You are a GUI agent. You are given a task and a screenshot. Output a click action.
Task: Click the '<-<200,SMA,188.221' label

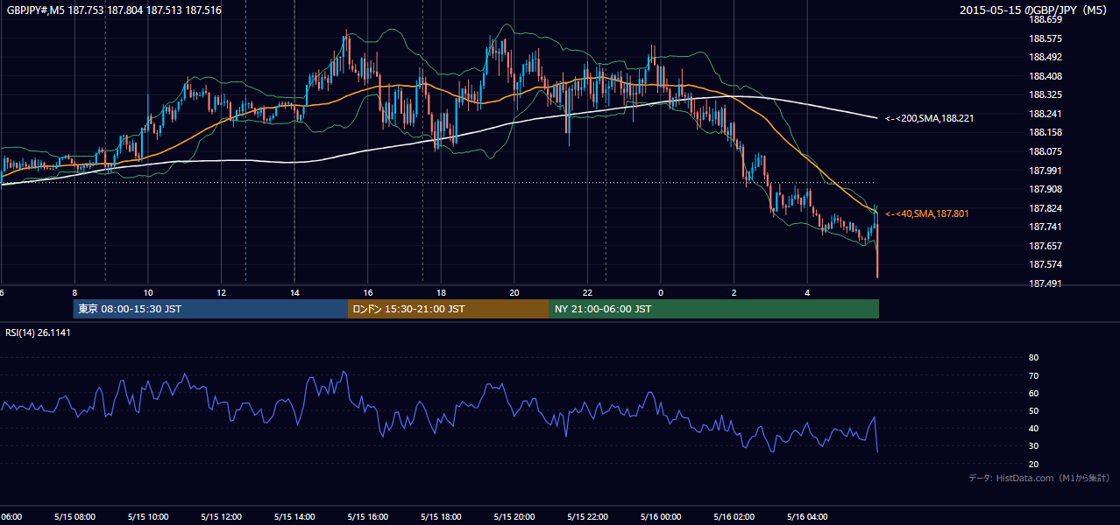pos(930,117)
